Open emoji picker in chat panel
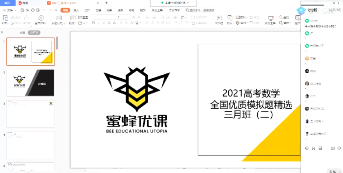This screenshot has height=173, width=343. pos(307,148)
